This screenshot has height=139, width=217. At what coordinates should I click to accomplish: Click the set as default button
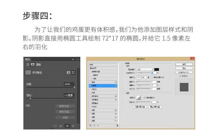tap(140, 107)
